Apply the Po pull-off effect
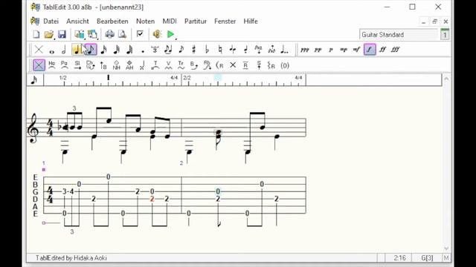The width and height of the screenshot is (476, 267). coord(65,65)
